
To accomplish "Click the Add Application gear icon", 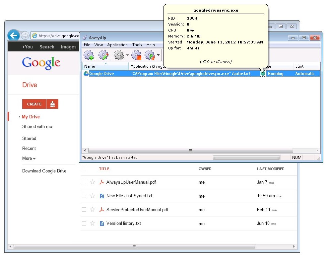I will pyautogui.click(x=89, y=55).
